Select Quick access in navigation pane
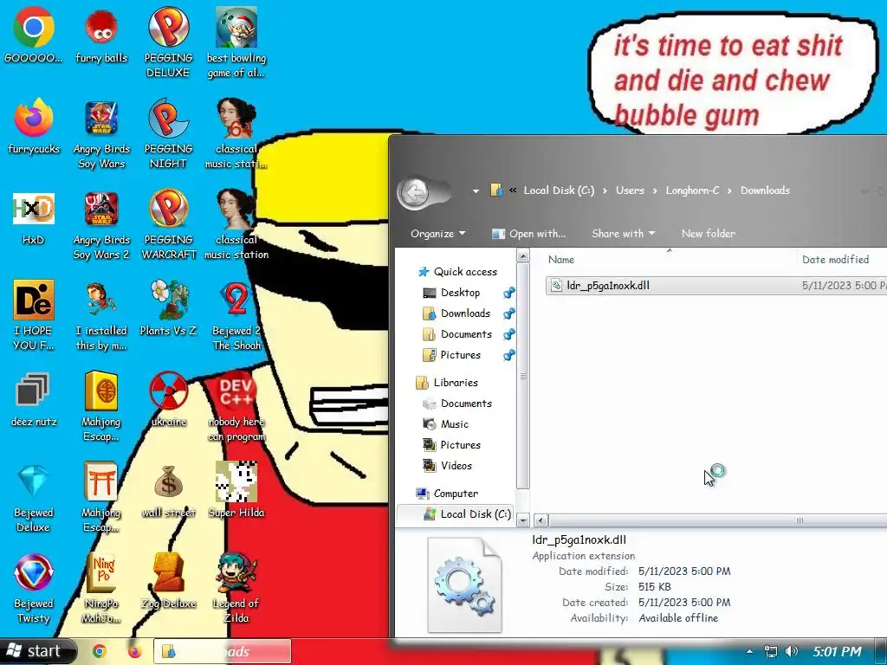Image resolution: width=887 pixels, height=665 pixels. click(x=457, y=272)
